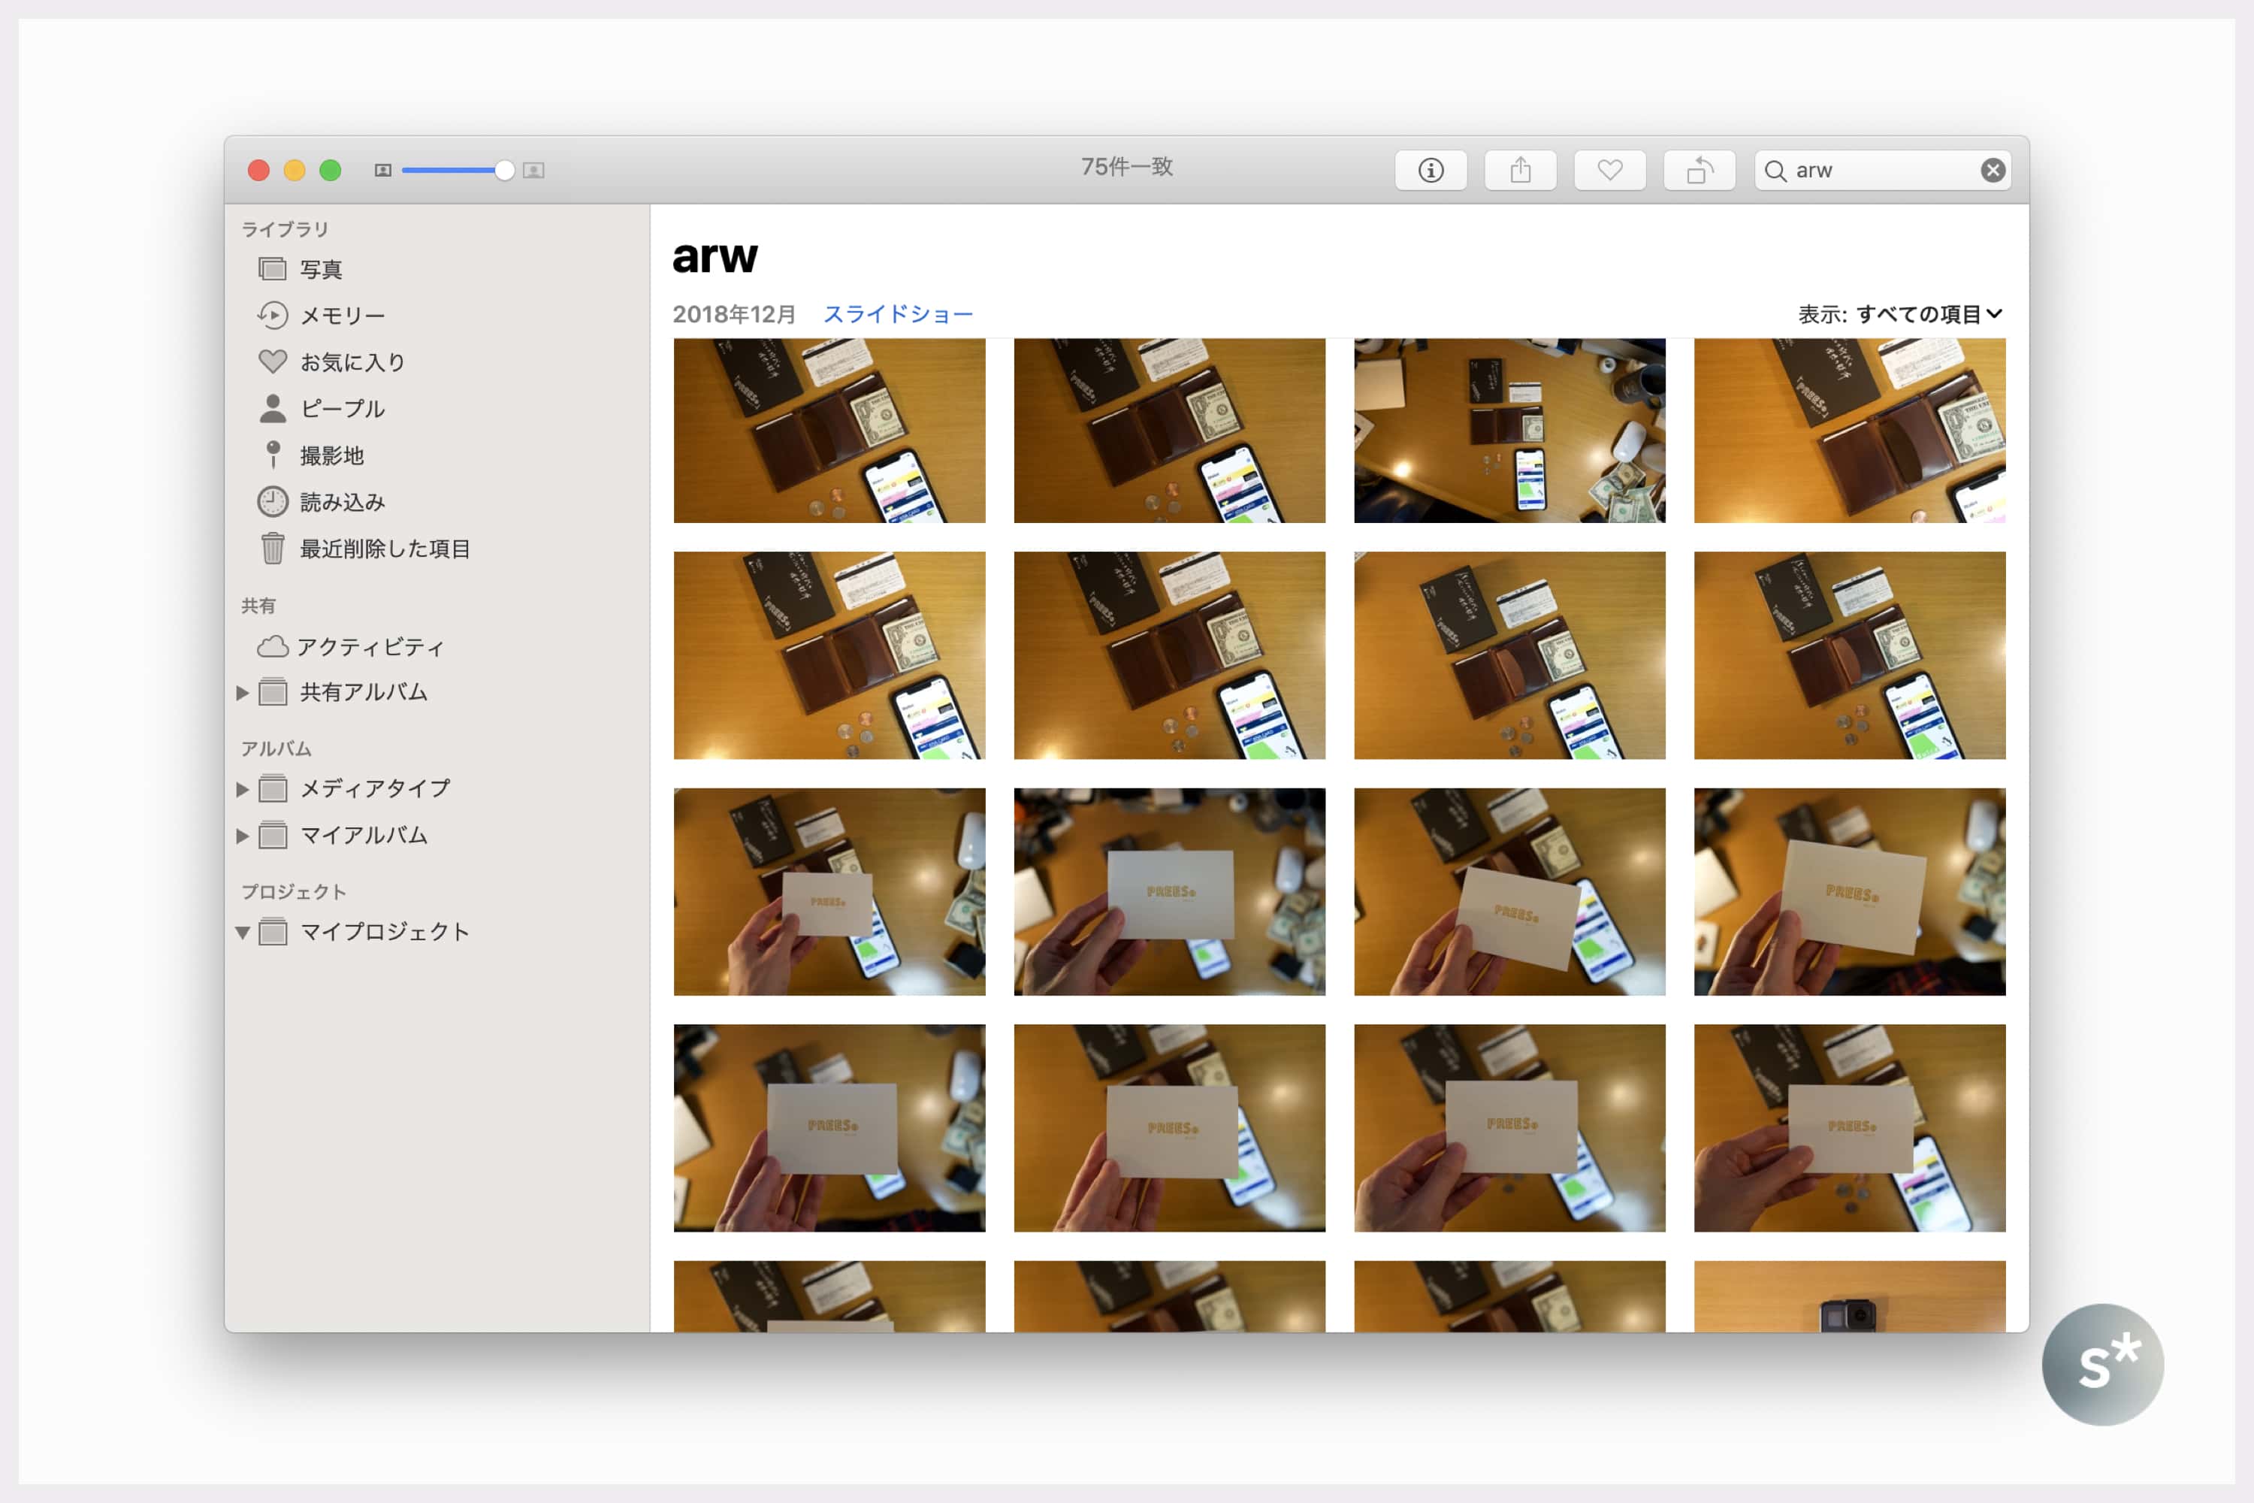
Task: Expand the メディアタイプ disclosure triangle
Action: (x=243, y=789)
